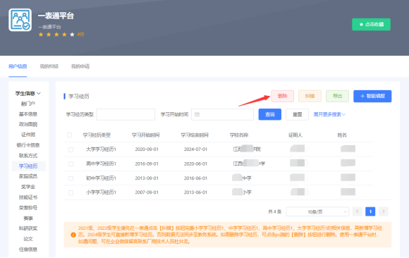409x258 pixels.
Task: Click the 学校名称 column header
Action: coord(239,135)
